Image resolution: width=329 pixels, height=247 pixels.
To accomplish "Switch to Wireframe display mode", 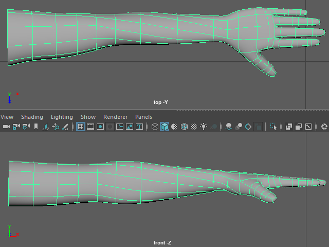I will click(155, 127).
